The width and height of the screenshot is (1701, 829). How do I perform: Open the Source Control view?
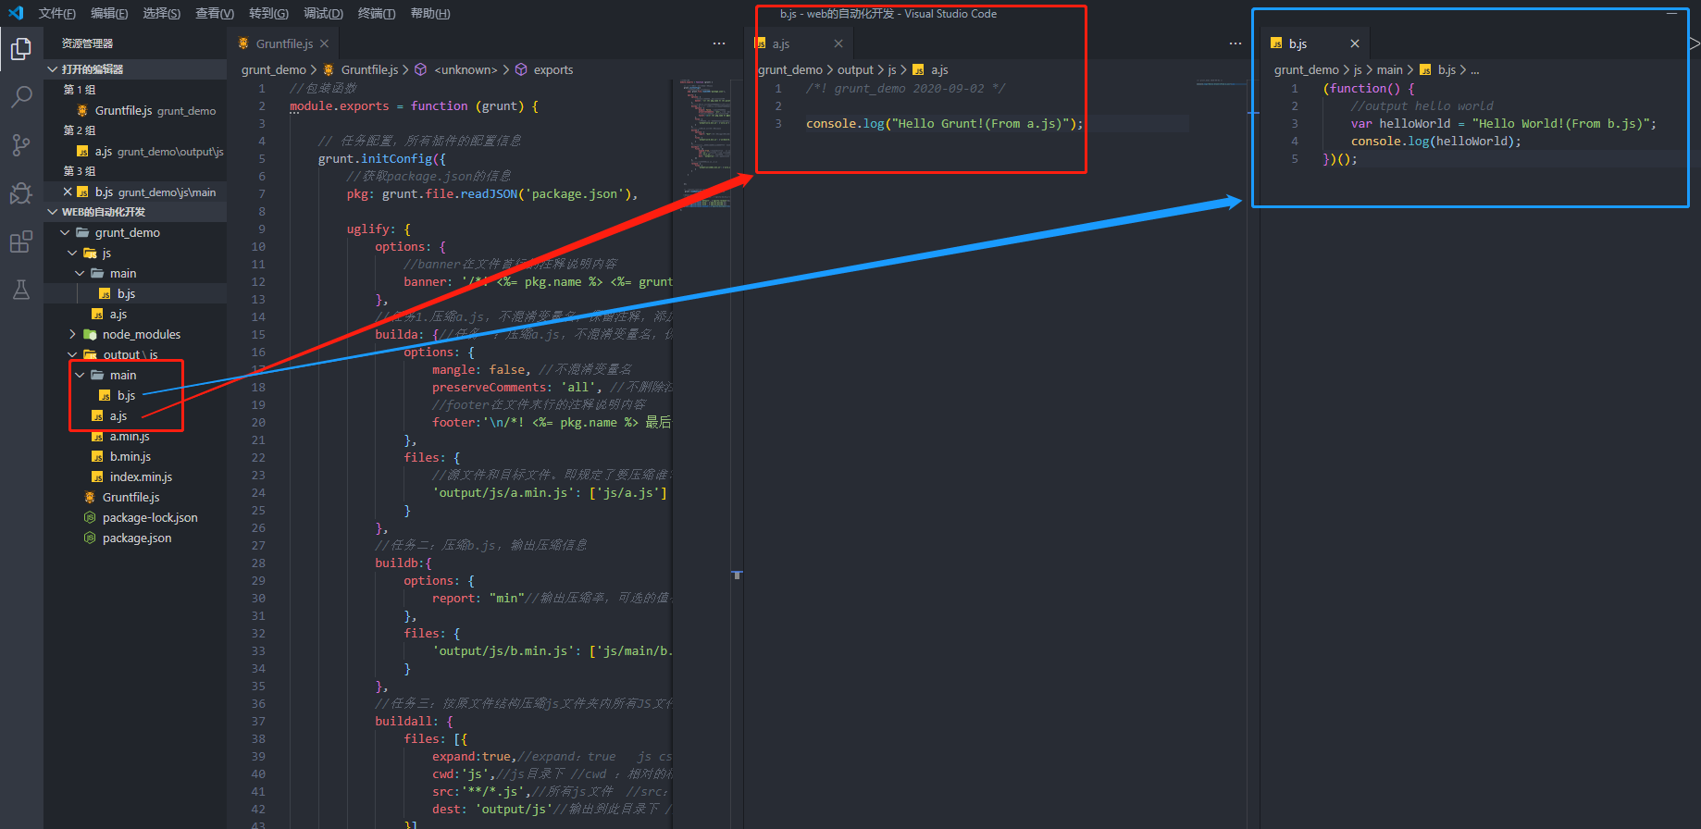pyautogui.click(x=21, y=145)
